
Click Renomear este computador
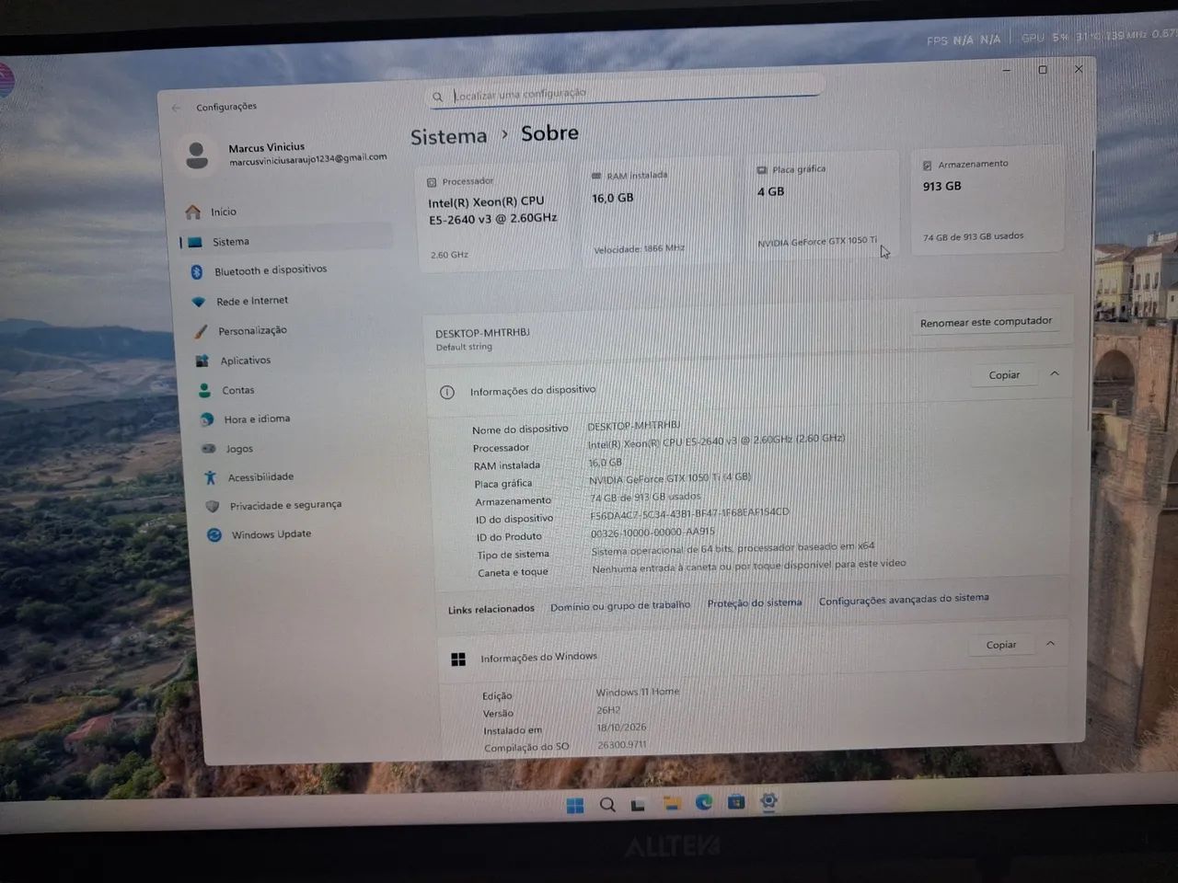986,322
